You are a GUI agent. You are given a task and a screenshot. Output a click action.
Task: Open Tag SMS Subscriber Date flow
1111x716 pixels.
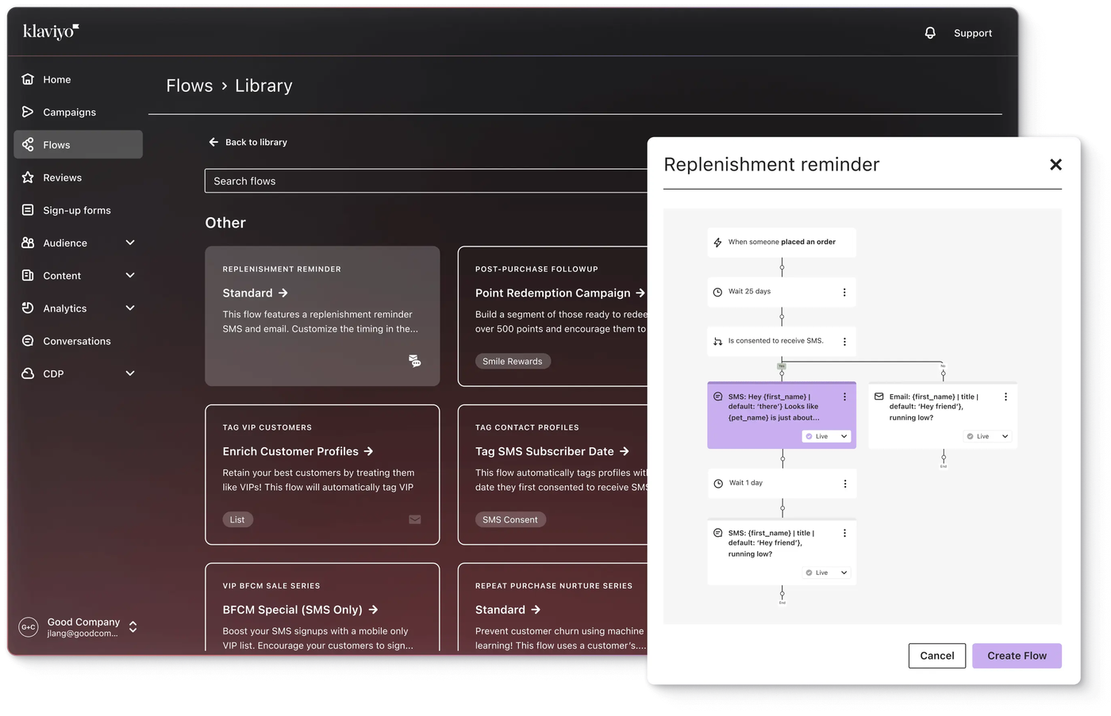(552, 451)
